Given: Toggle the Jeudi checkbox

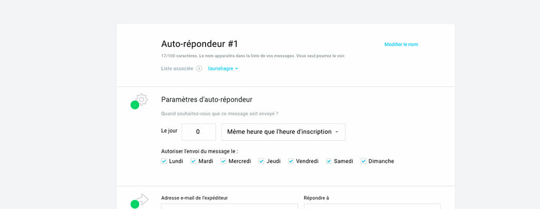Looking at the screenshot, I should 262,161.
